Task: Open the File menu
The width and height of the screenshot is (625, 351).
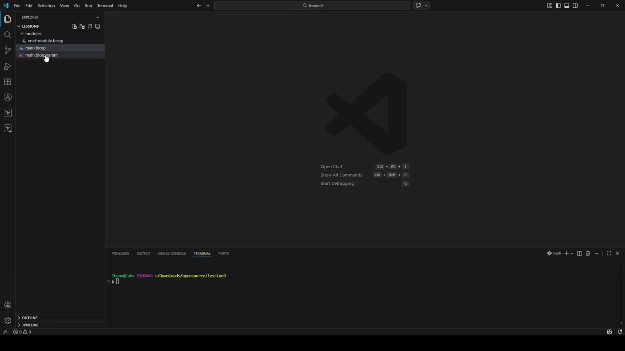Action: click(x=17, y=5)
